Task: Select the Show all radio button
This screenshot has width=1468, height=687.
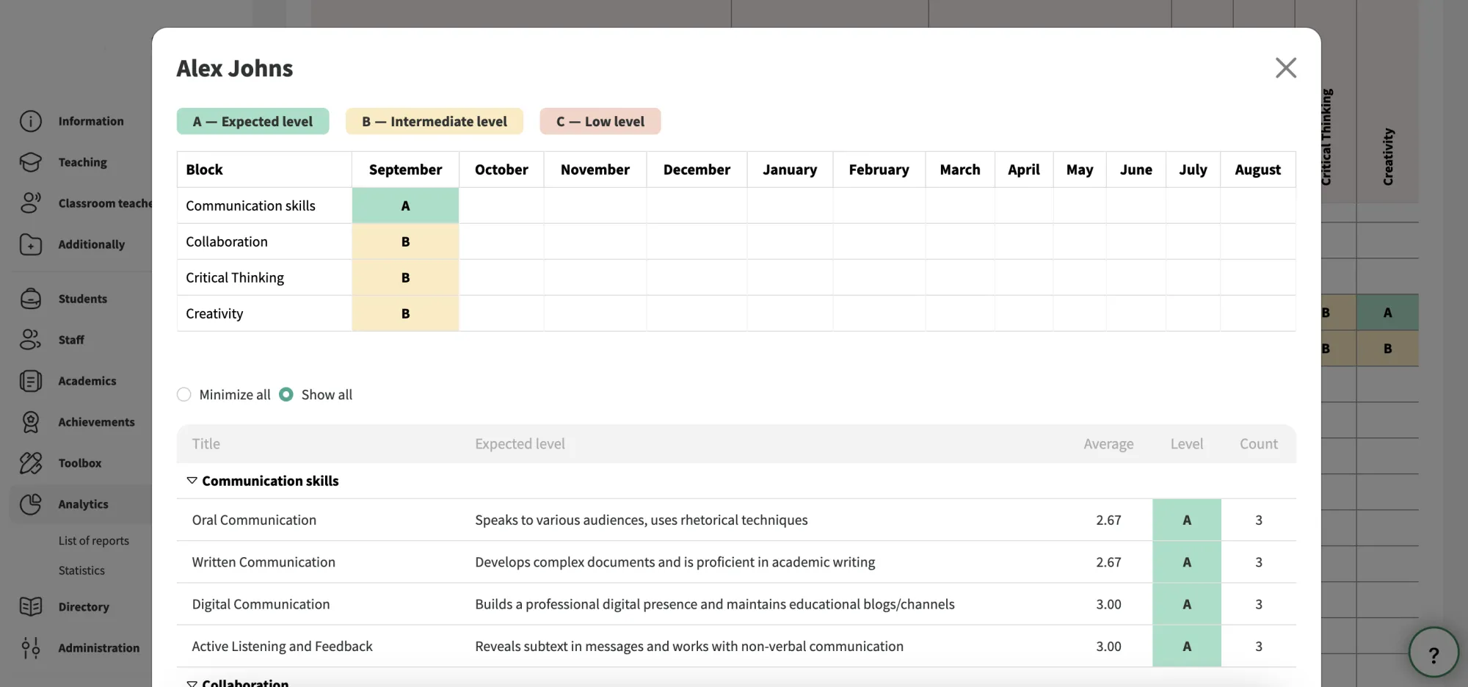Action: (x=286, y=395)
